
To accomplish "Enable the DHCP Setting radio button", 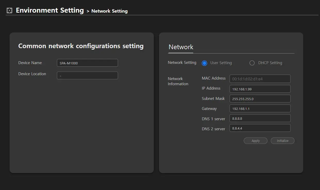I will coord(252,63).
